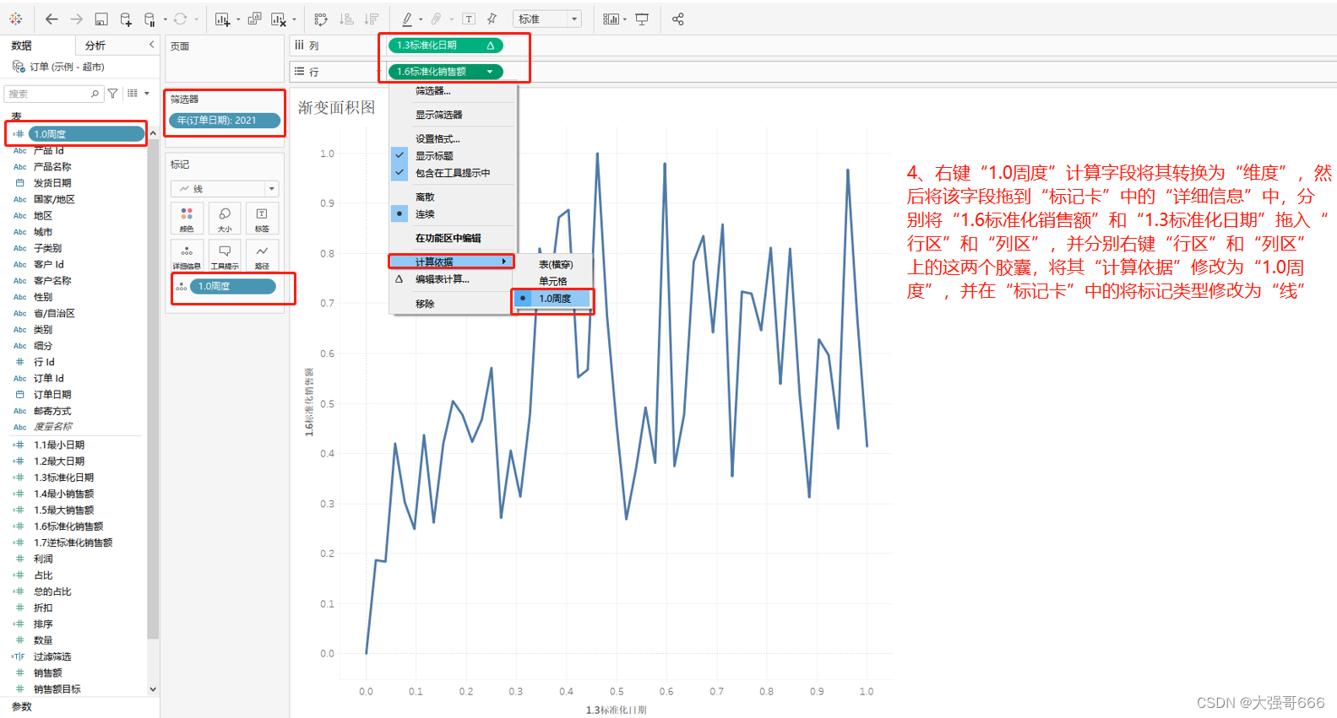Click the filter icon beside search

click(x=113, y=94)
